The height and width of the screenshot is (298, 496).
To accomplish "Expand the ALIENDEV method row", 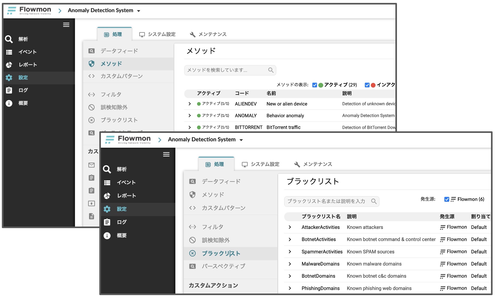I will click(x=190, y=104).
